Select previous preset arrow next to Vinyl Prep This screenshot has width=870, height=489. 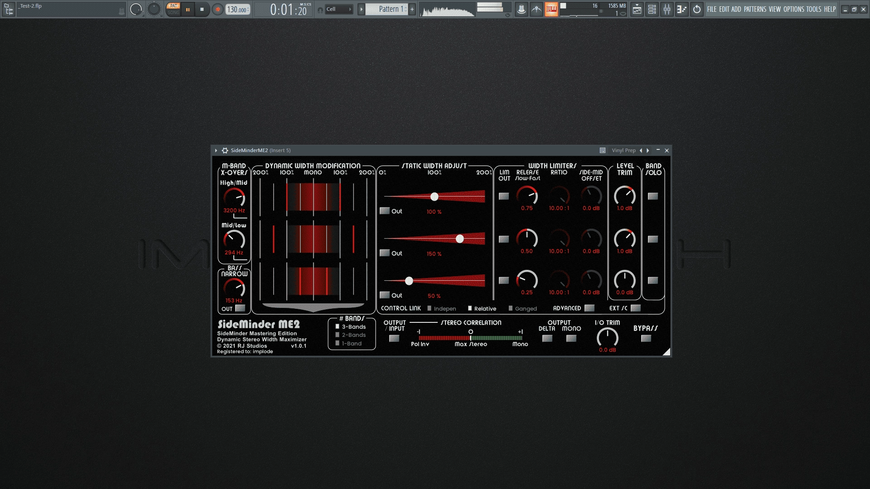click(641, 150)
